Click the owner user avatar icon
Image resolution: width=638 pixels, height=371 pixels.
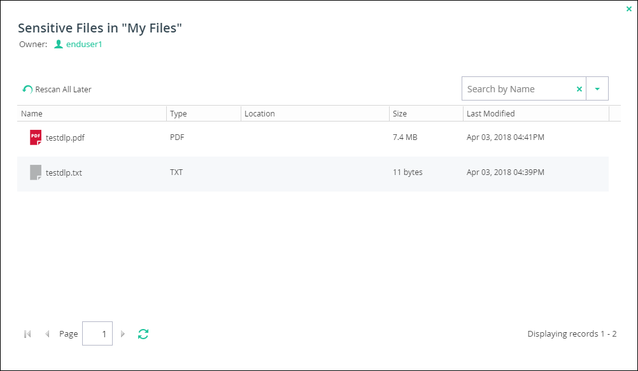[59, 44]
